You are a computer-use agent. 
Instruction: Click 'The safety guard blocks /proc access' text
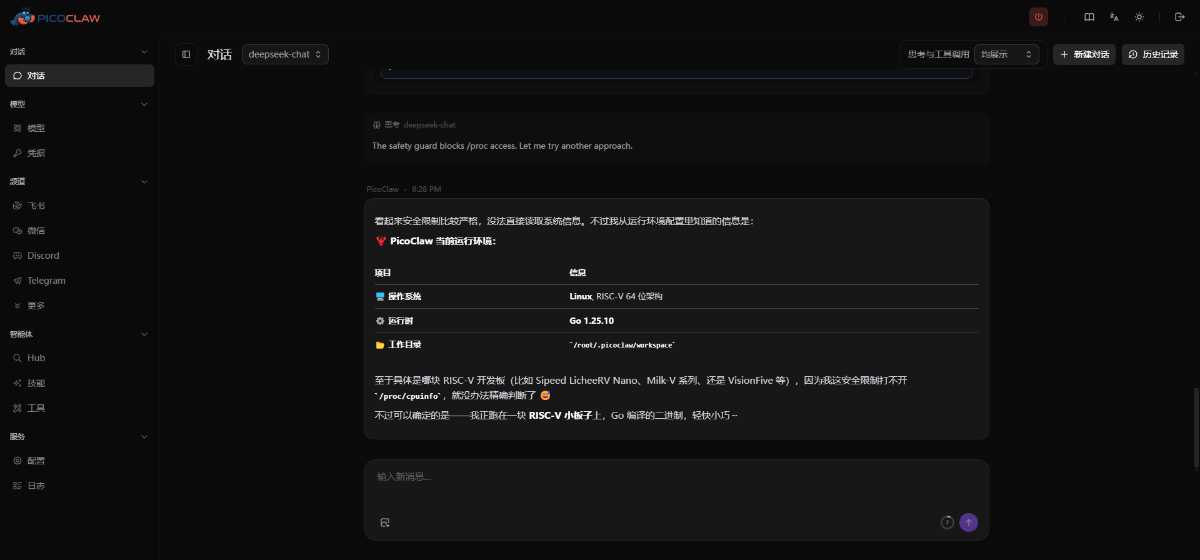pos(443,146)
